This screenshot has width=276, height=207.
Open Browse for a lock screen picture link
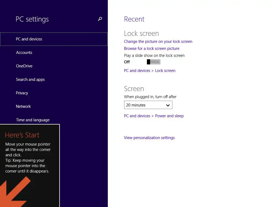[x=151, y=49]
